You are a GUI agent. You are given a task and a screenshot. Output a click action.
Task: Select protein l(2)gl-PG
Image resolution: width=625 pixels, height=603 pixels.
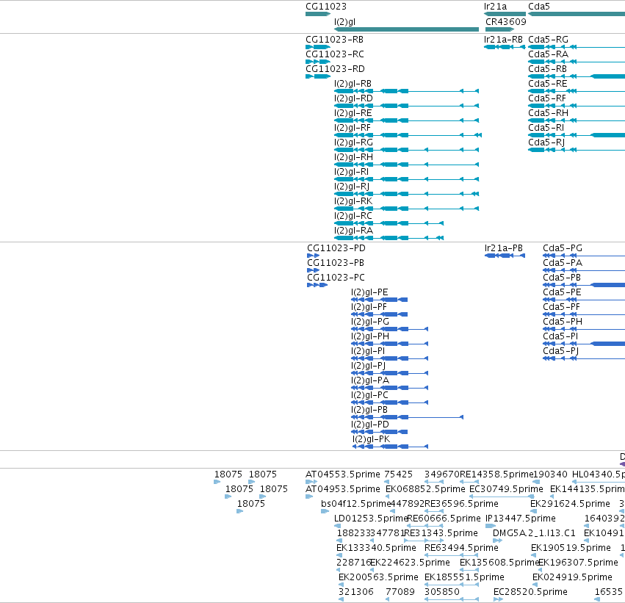click(390, 329)
